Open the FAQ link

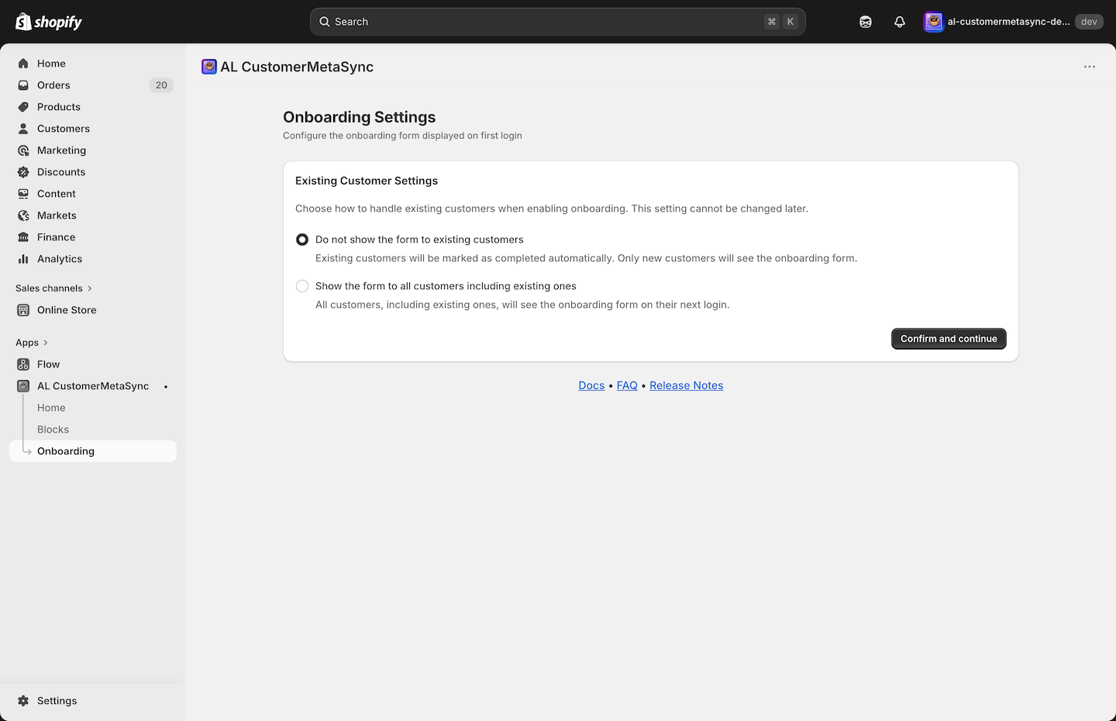click(627, 385)
